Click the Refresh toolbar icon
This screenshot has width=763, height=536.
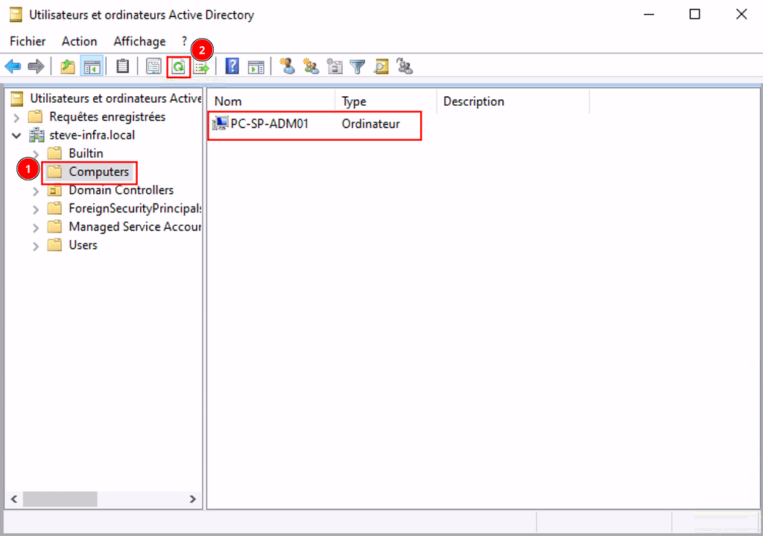click(x=178, y=67)
